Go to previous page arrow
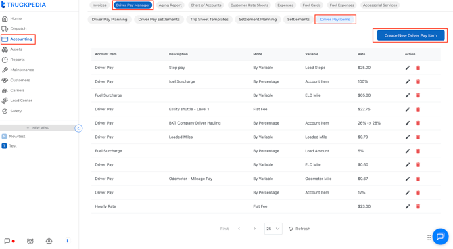 tap(239, 229)
